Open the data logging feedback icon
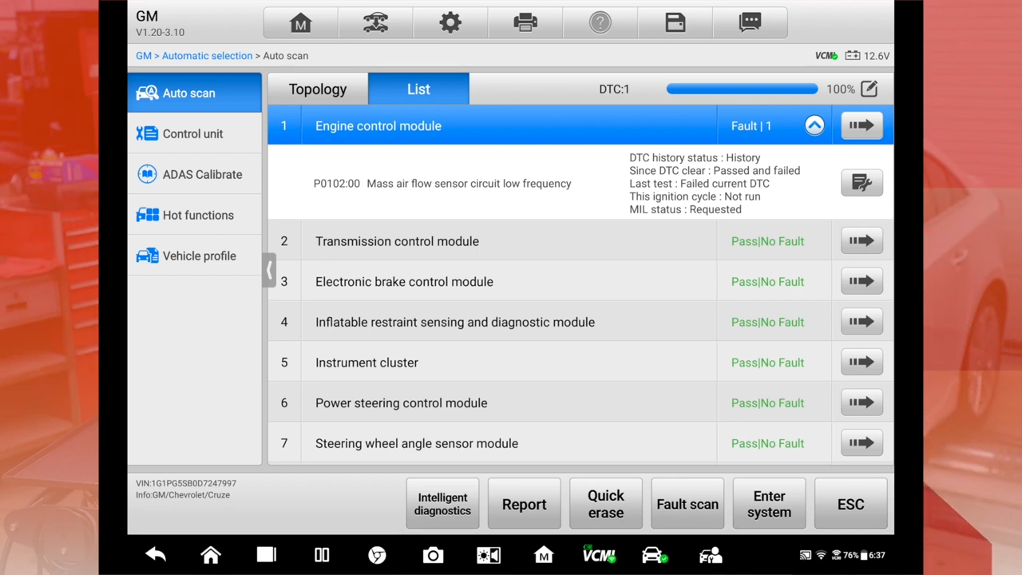Screen dimensions: 1022x575 coord(675,22)
